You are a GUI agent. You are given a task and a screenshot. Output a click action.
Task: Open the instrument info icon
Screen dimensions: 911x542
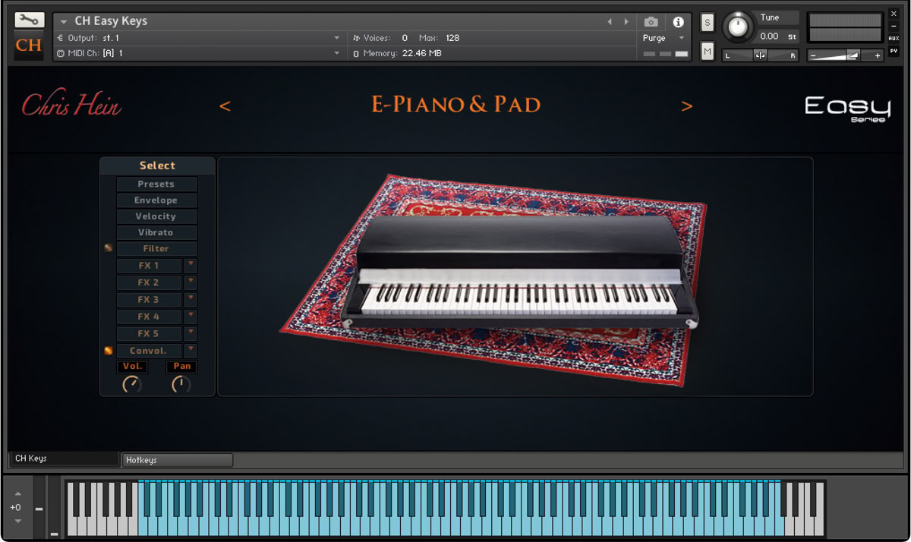pyautogui.click(x=678, y=22)
